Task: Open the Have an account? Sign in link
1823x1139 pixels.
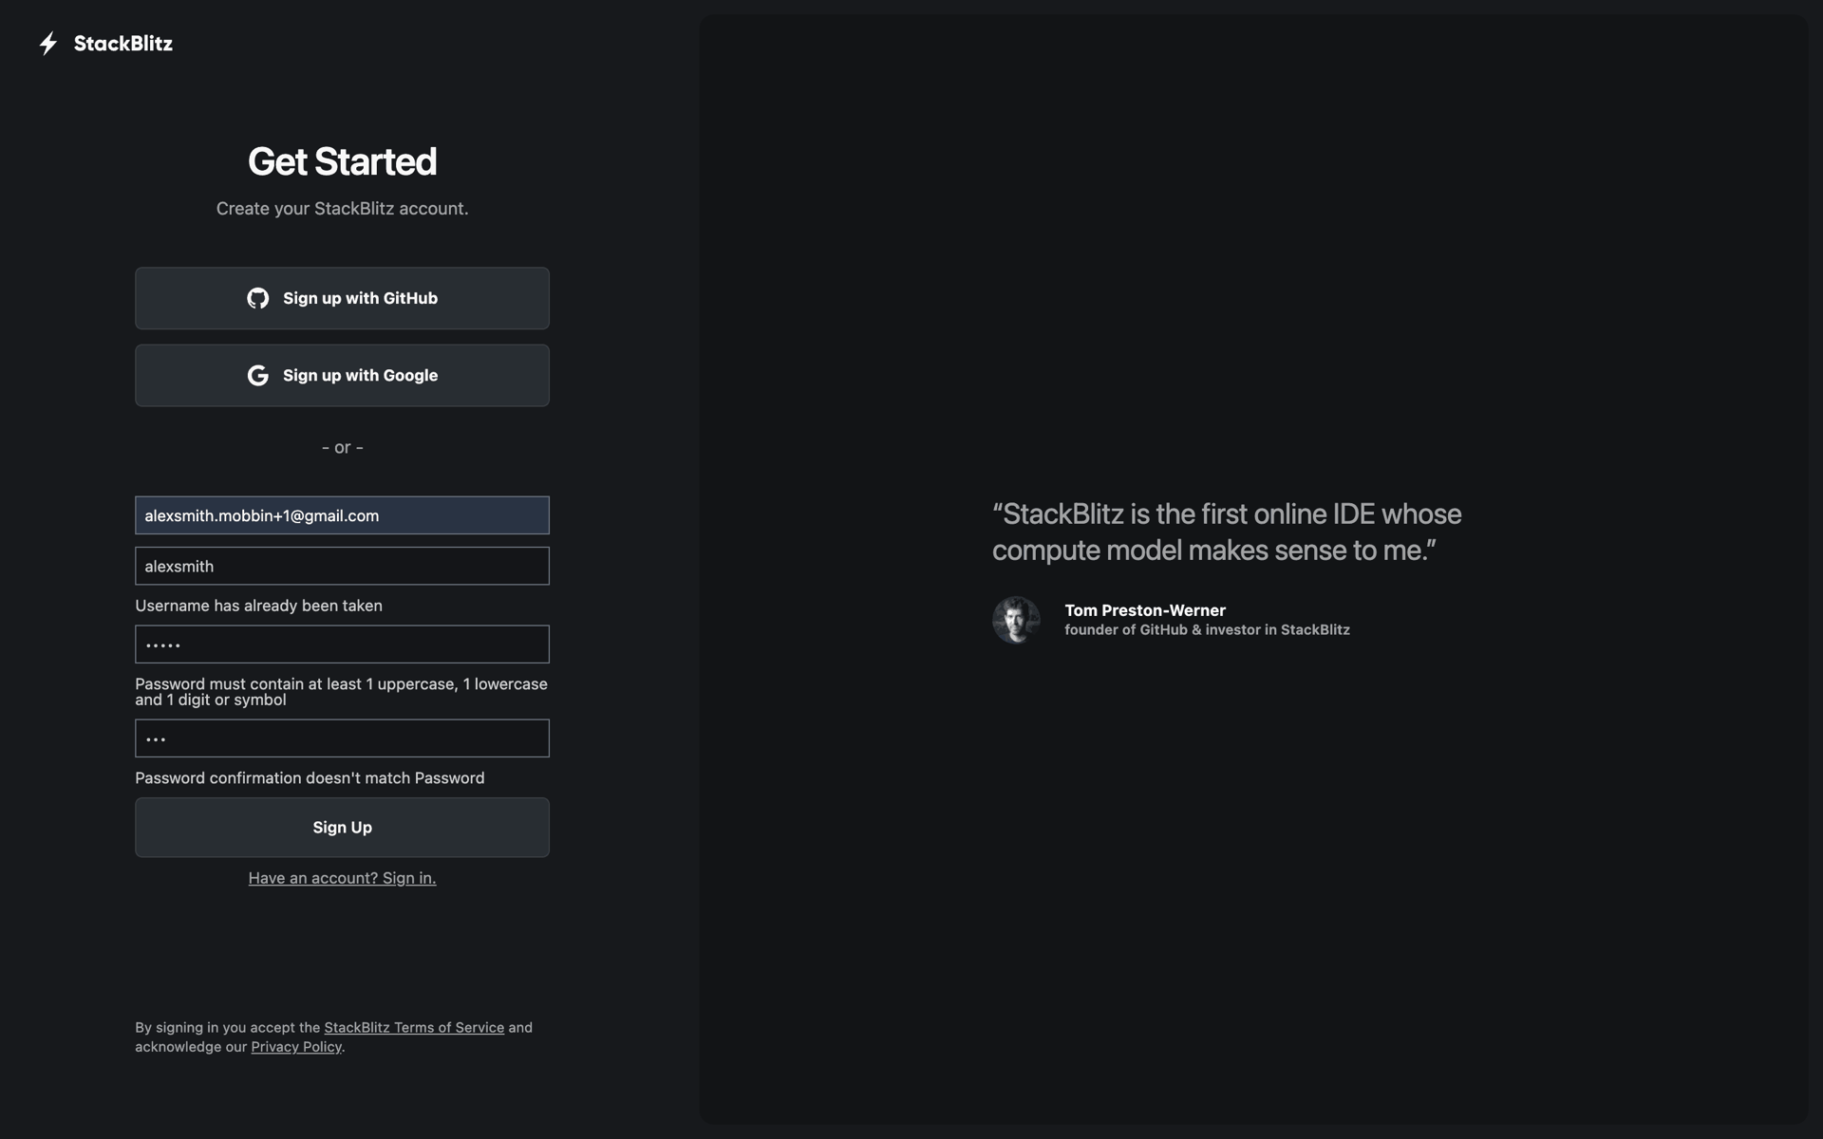Action: (x=342, y=878)
